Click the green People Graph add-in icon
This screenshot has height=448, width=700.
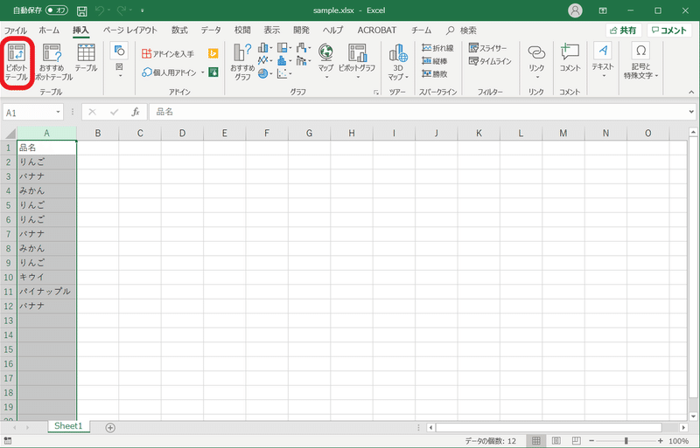click(213, 72)
